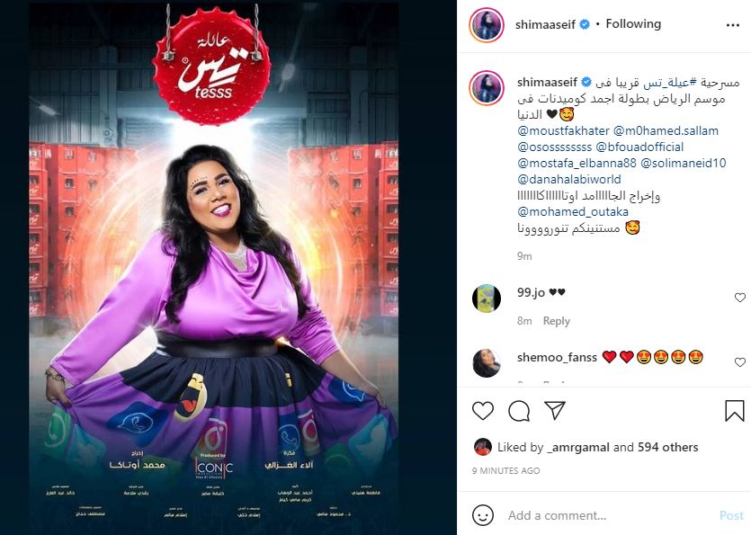Click the Post comment button
The image size is (751, 535).
pos(731,515)
